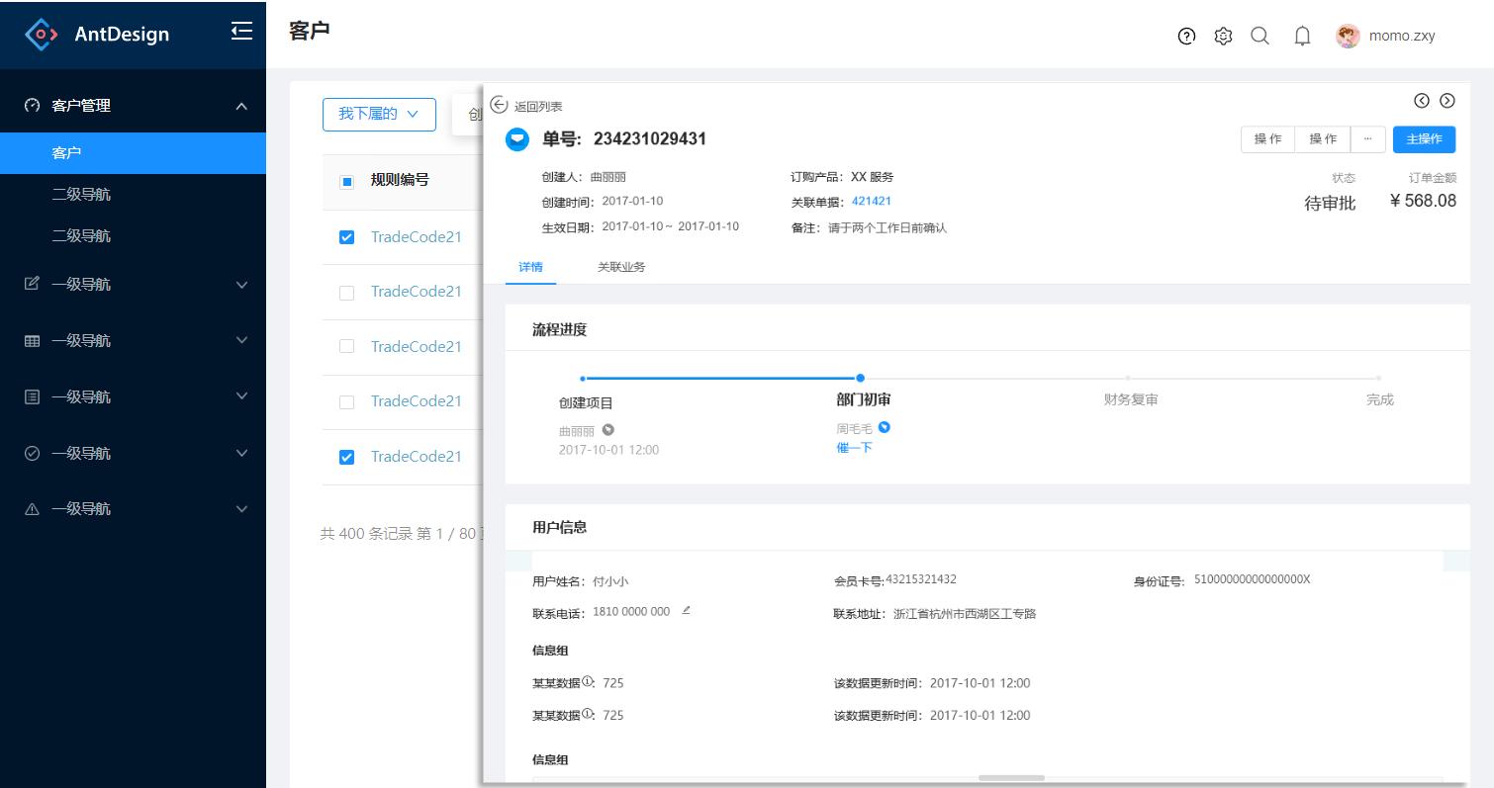Image resolution: width=1494 pixels, height=788 pixels.
Task: Switch to the 关联业务 tab
Action: click(621, 267)
